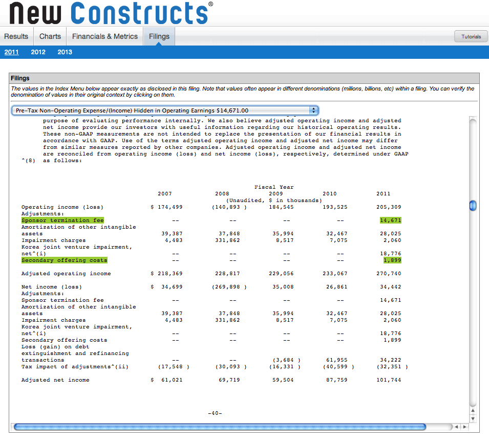489x444 pixels.
Task: Click the "Net income (loss)" row label
Action: [x=51, y=287]
